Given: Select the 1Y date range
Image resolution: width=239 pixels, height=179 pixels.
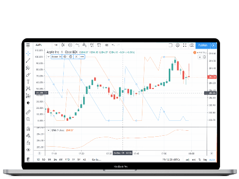Looking at the screenshot, I should click(x=74, y=160).
